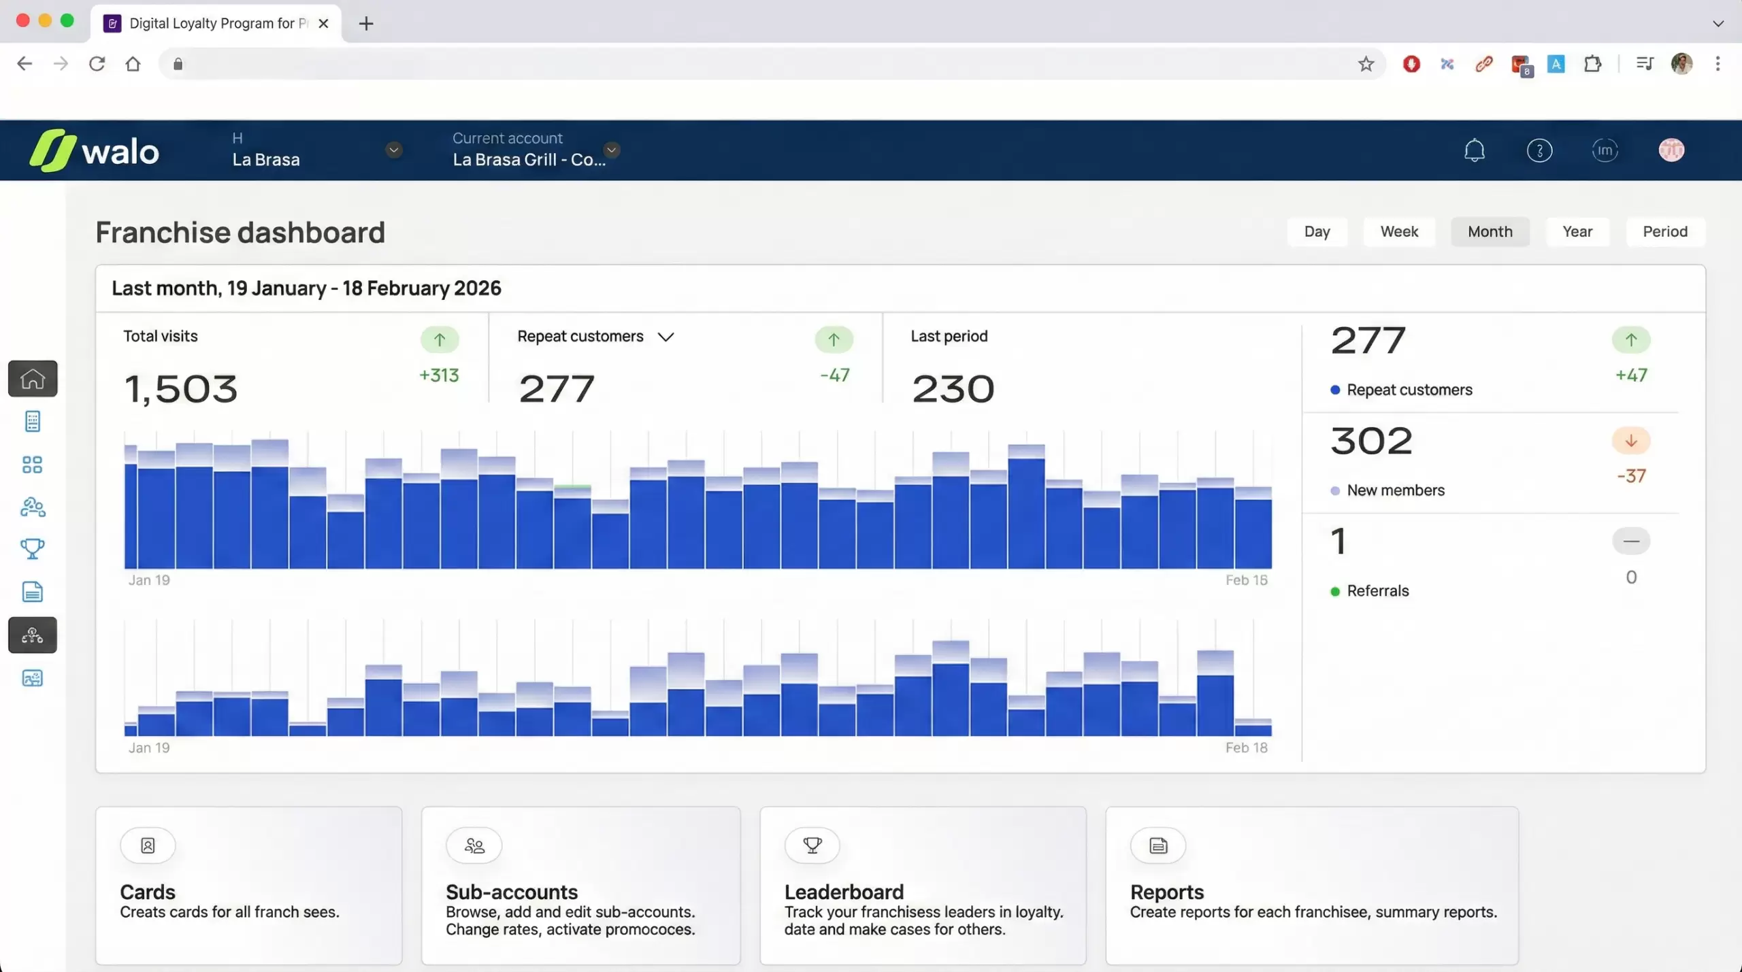Open the notifications bell icon
This screenshot has width=1742, height=972.
pos(1474,150)
